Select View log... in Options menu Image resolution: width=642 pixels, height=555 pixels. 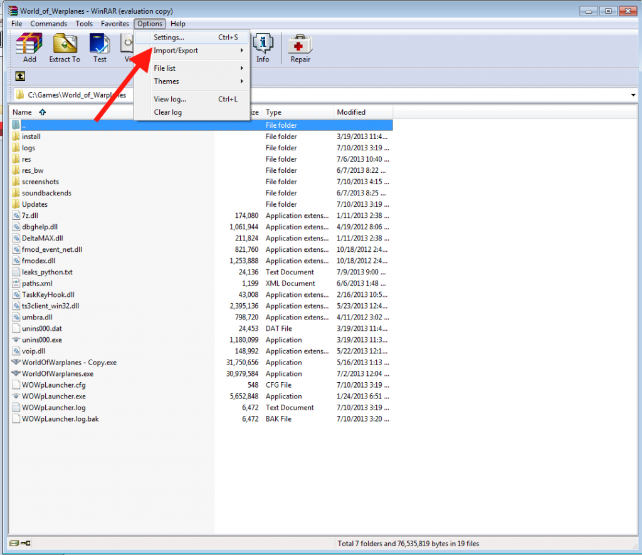coord(192,99)
